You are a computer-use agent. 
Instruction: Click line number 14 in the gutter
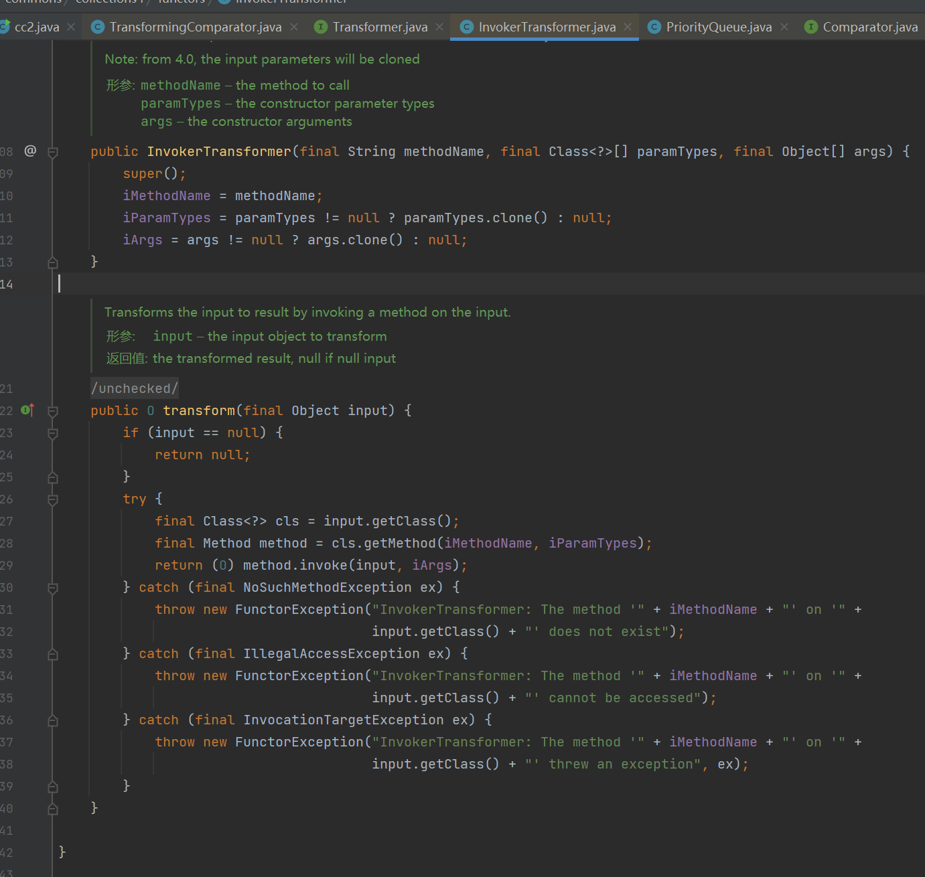click(7, 284)
